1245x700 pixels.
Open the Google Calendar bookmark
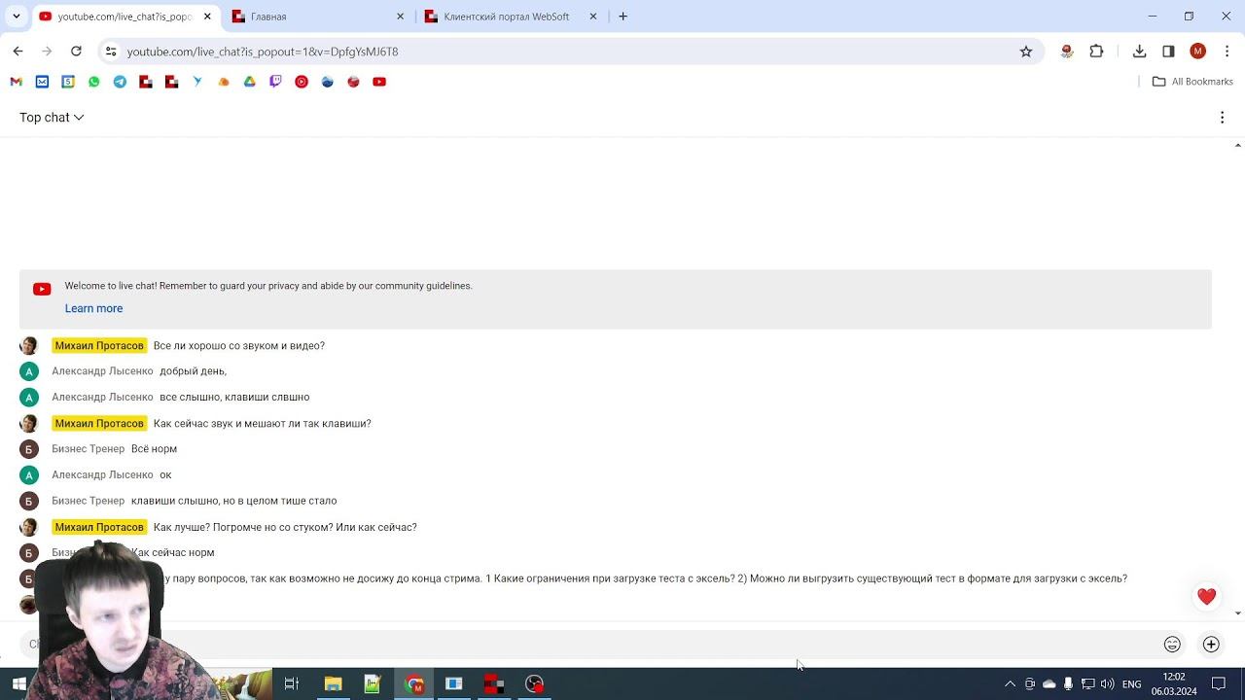pos(68,82)
